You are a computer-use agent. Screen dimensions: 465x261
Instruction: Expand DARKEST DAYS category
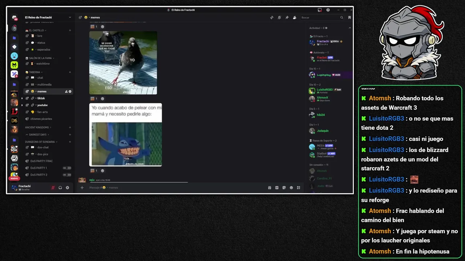pos(37,134)
